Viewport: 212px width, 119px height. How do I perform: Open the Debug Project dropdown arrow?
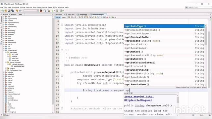pyautogui.click(x=59, y=11)
